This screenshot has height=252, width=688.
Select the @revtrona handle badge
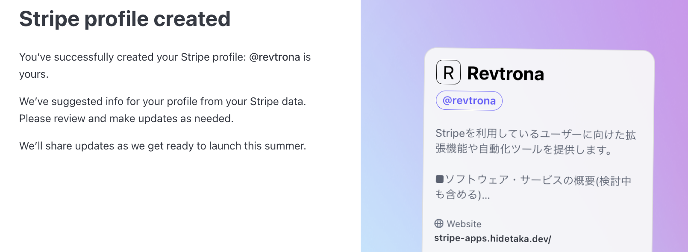(469, 101)
